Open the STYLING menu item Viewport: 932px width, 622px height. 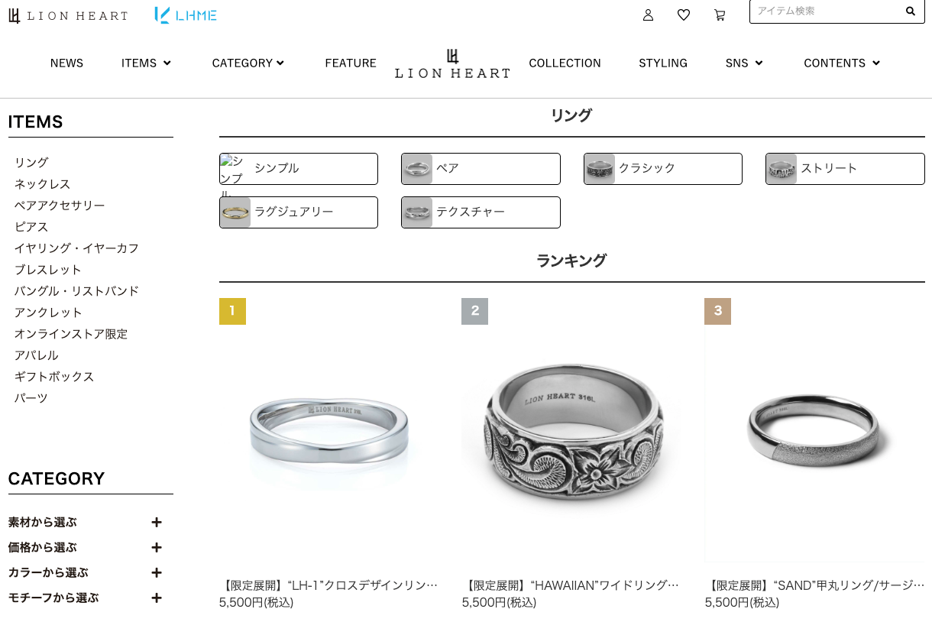click(x=663, y=63)
